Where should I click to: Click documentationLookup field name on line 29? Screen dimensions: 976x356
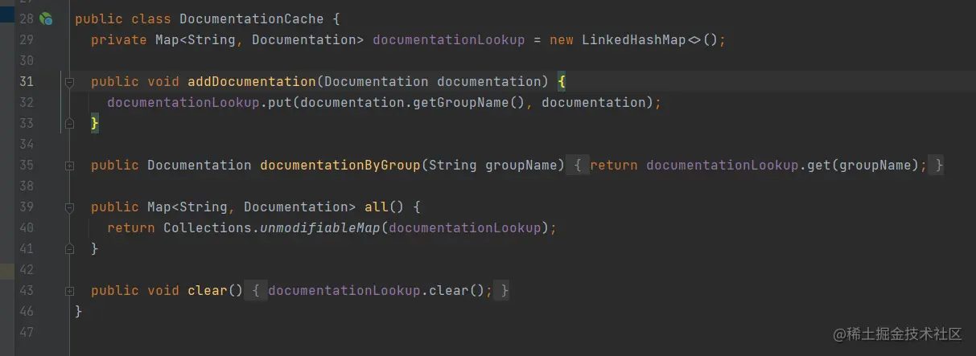pyautogui.click(x=448, y=39)
